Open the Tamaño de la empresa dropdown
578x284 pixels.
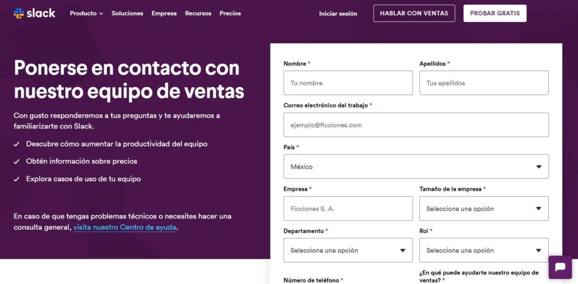[x=484, y=208]
